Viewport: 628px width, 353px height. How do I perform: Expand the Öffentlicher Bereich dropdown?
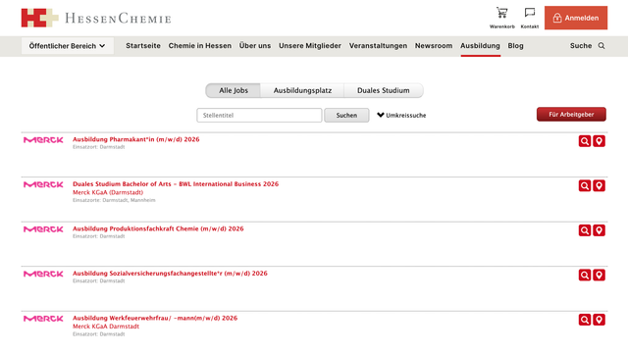click(x=68, y=46)
